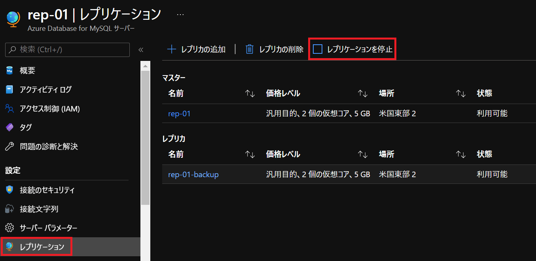Click the サーバー パラメーター gear icon
This screenshot has height=261, width=536.
(x=9, y=228)
